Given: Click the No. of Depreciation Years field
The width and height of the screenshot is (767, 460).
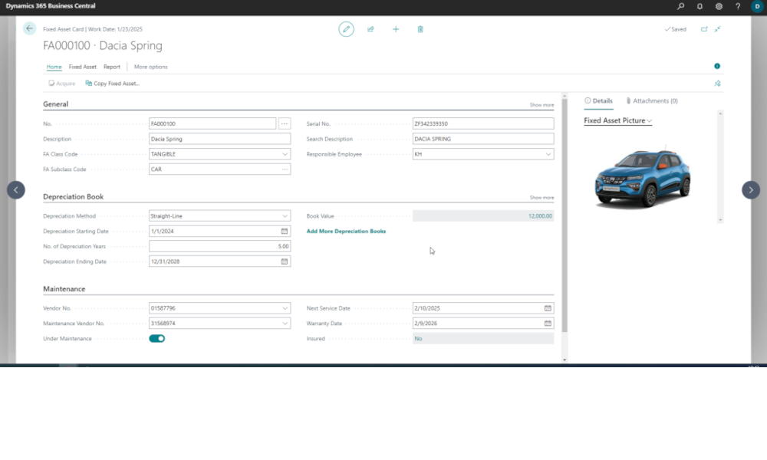Looking at the screenshot, I should pos(219,246).
